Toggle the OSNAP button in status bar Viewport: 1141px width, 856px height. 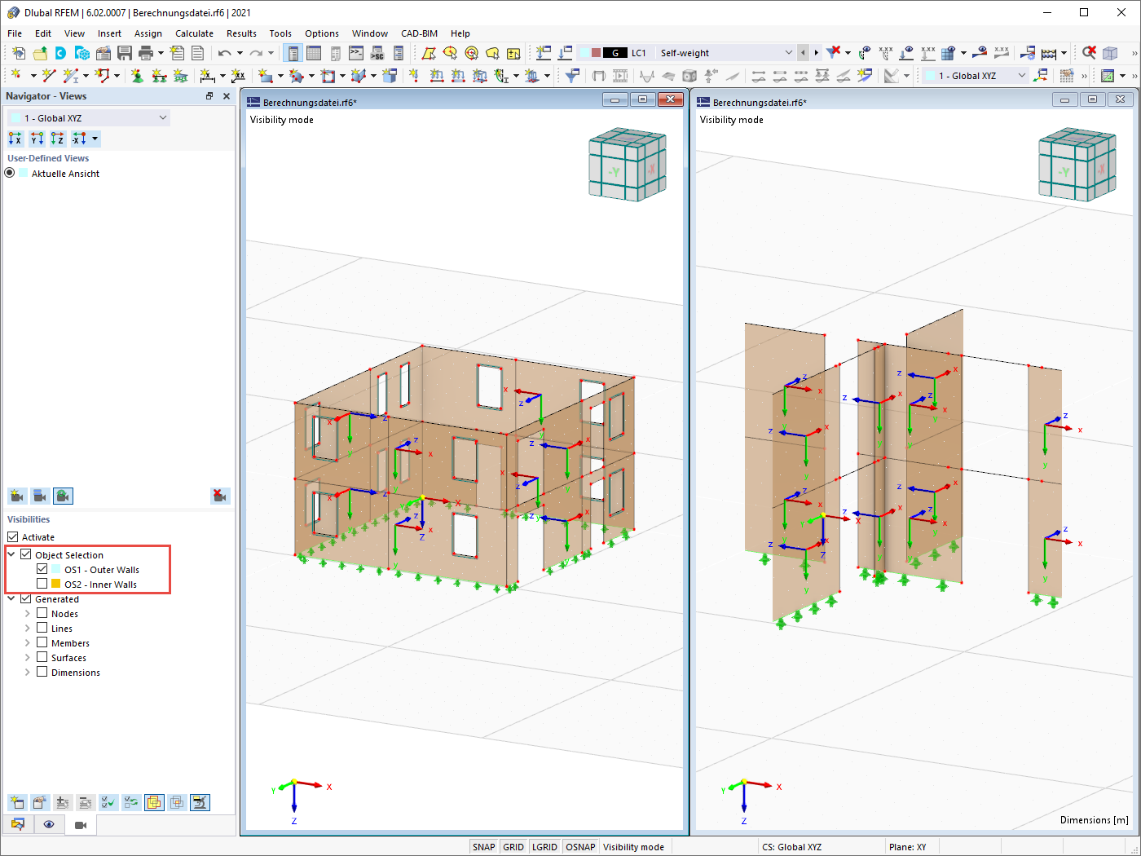click(x=580, y=847)
